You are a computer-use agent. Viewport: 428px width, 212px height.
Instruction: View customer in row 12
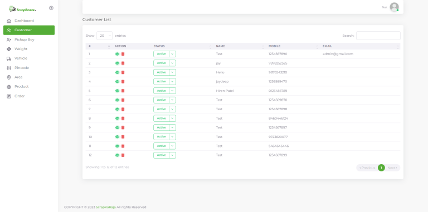click(117, 155)
